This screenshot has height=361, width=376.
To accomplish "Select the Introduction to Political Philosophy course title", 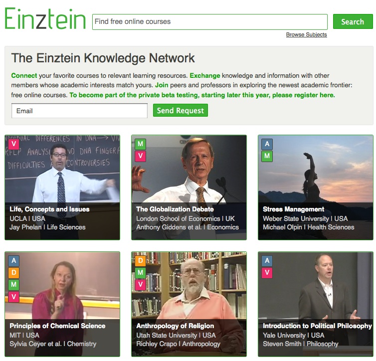I will (x=317, y=326).
